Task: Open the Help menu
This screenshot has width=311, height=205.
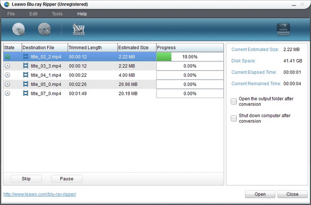Action: click(x=82, y=14)
